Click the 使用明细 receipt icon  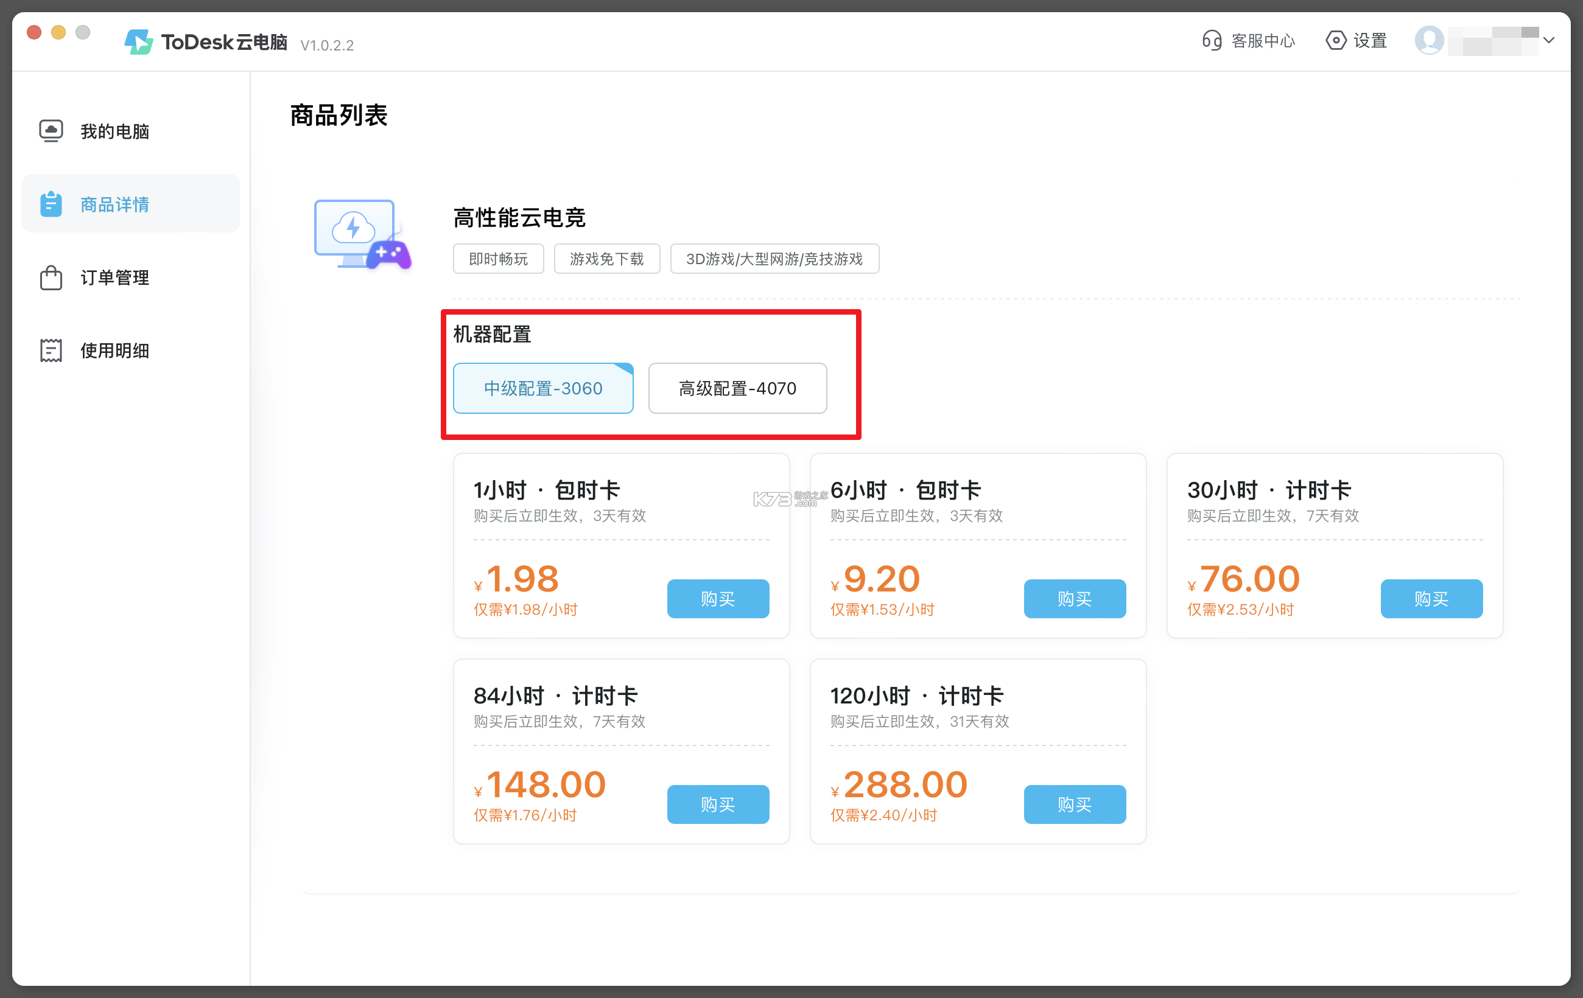pyautogui.click(x=51, y=350)
